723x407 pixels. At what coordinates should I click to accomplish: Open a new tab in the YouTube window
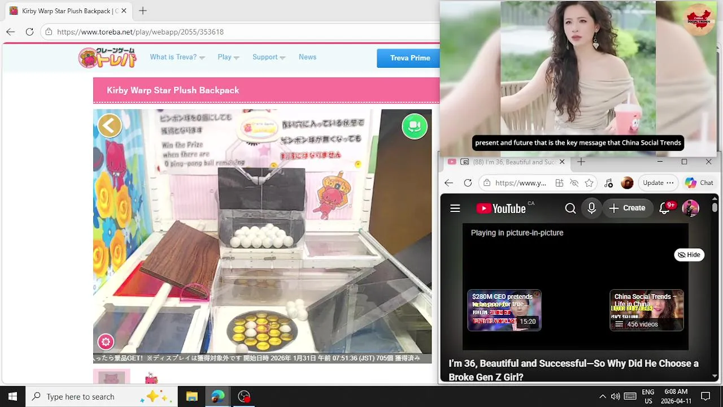click(581, 162)
